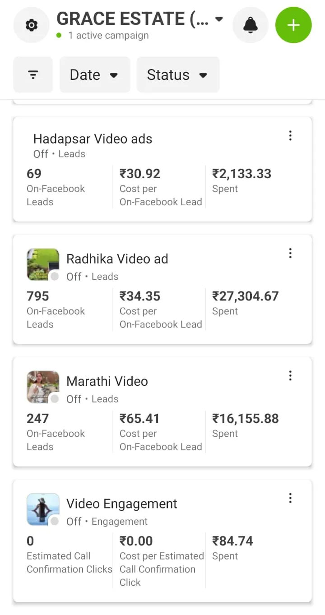This screenshot has height=615, width=325.
Task: Open the Video Engagement campaign title
Action: coord(121,504)
